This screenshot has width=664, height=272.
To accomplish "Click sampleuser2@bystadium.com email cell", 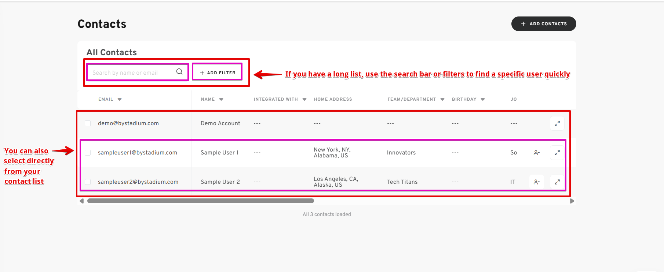I will click(x=138, y=182).
